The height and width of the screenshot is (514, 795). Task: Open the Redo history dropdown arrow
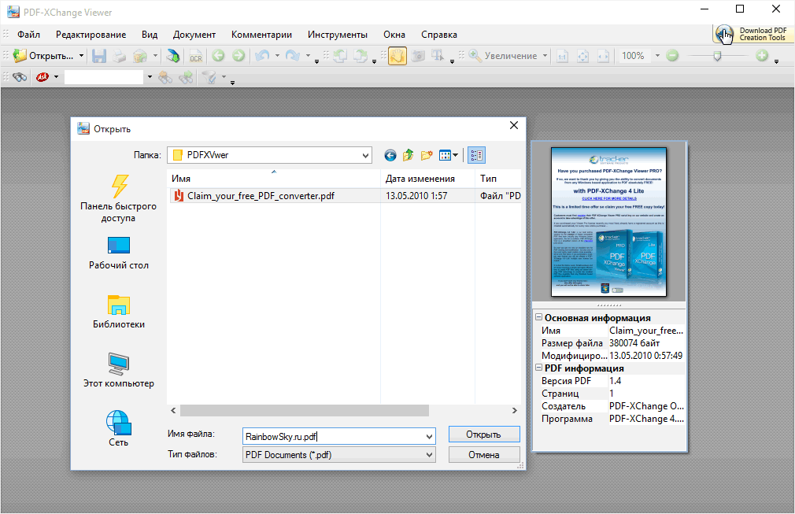tap(308, 55)
